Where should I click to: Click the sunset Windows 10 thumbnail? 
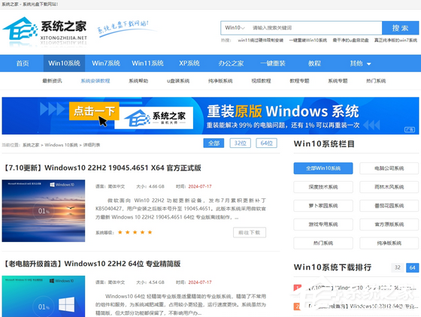coord(44,211)
